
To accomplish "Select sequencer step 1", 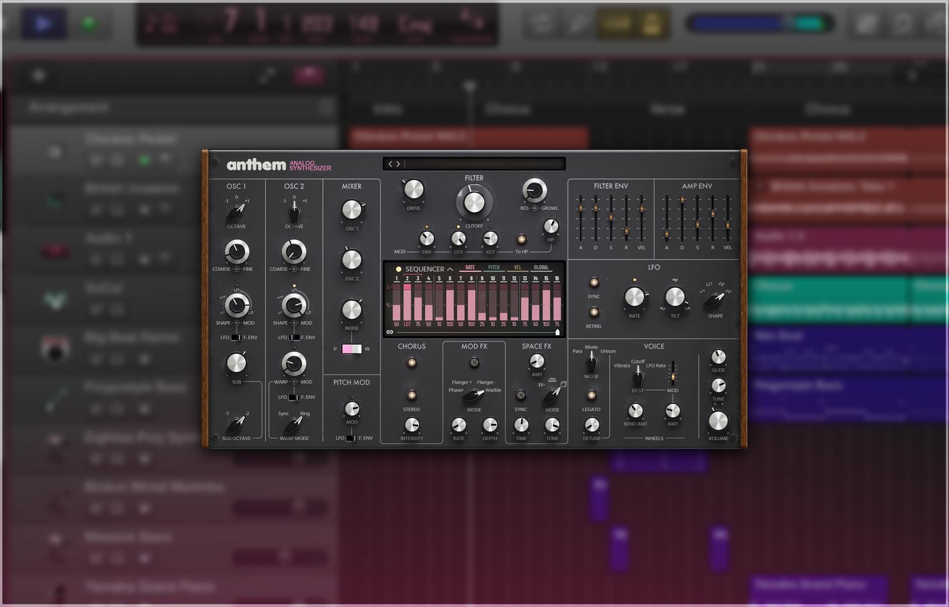I will [x=396, y=279].
